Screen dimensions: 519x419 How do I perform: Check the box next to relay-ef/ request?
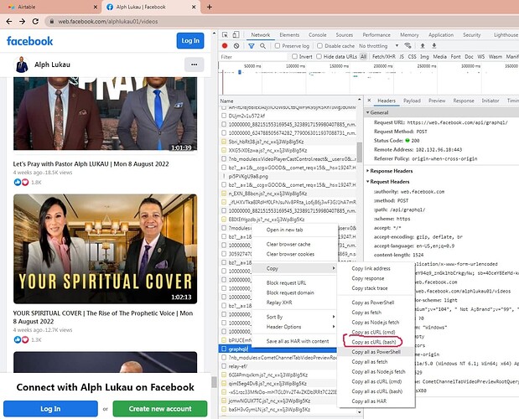click(224, 366)
